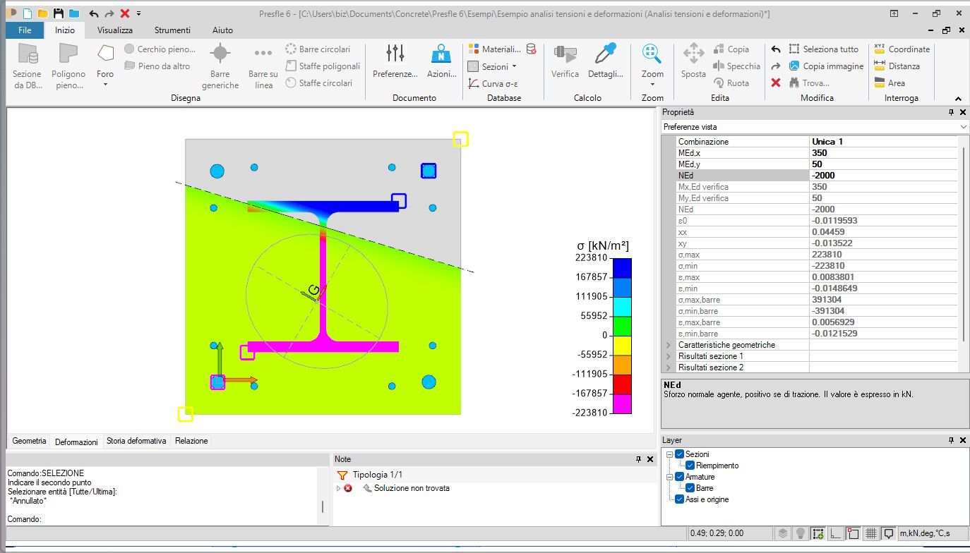The image size is (970, 553).
Task: Switch to the Storia deformativa tab
Action: (136, 441)
